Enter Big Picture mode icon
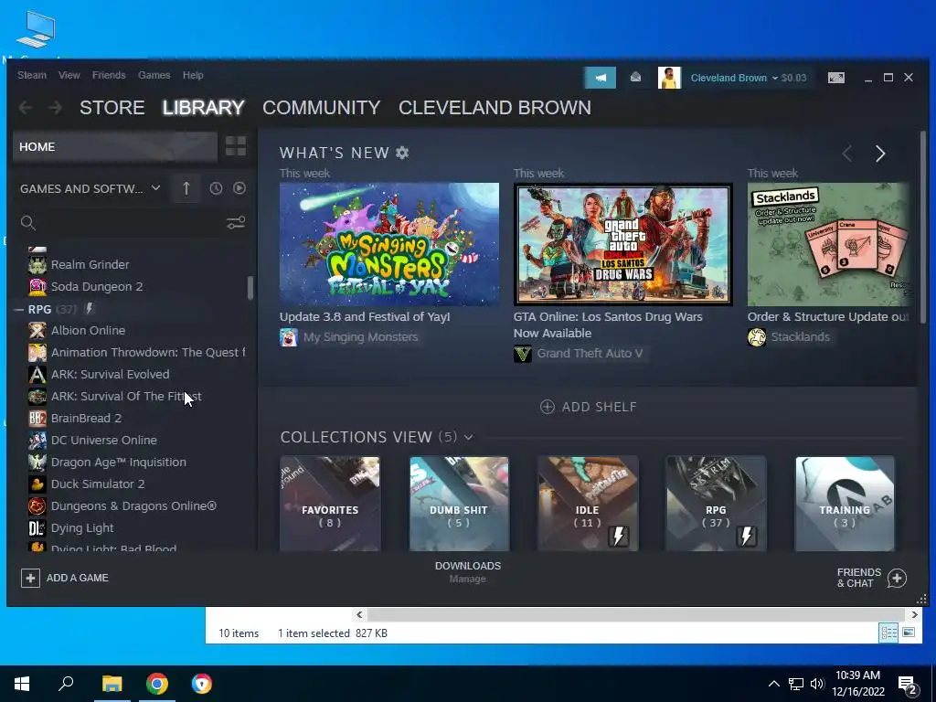The width and height of the screenshot is (936, 702). [836, 78]
